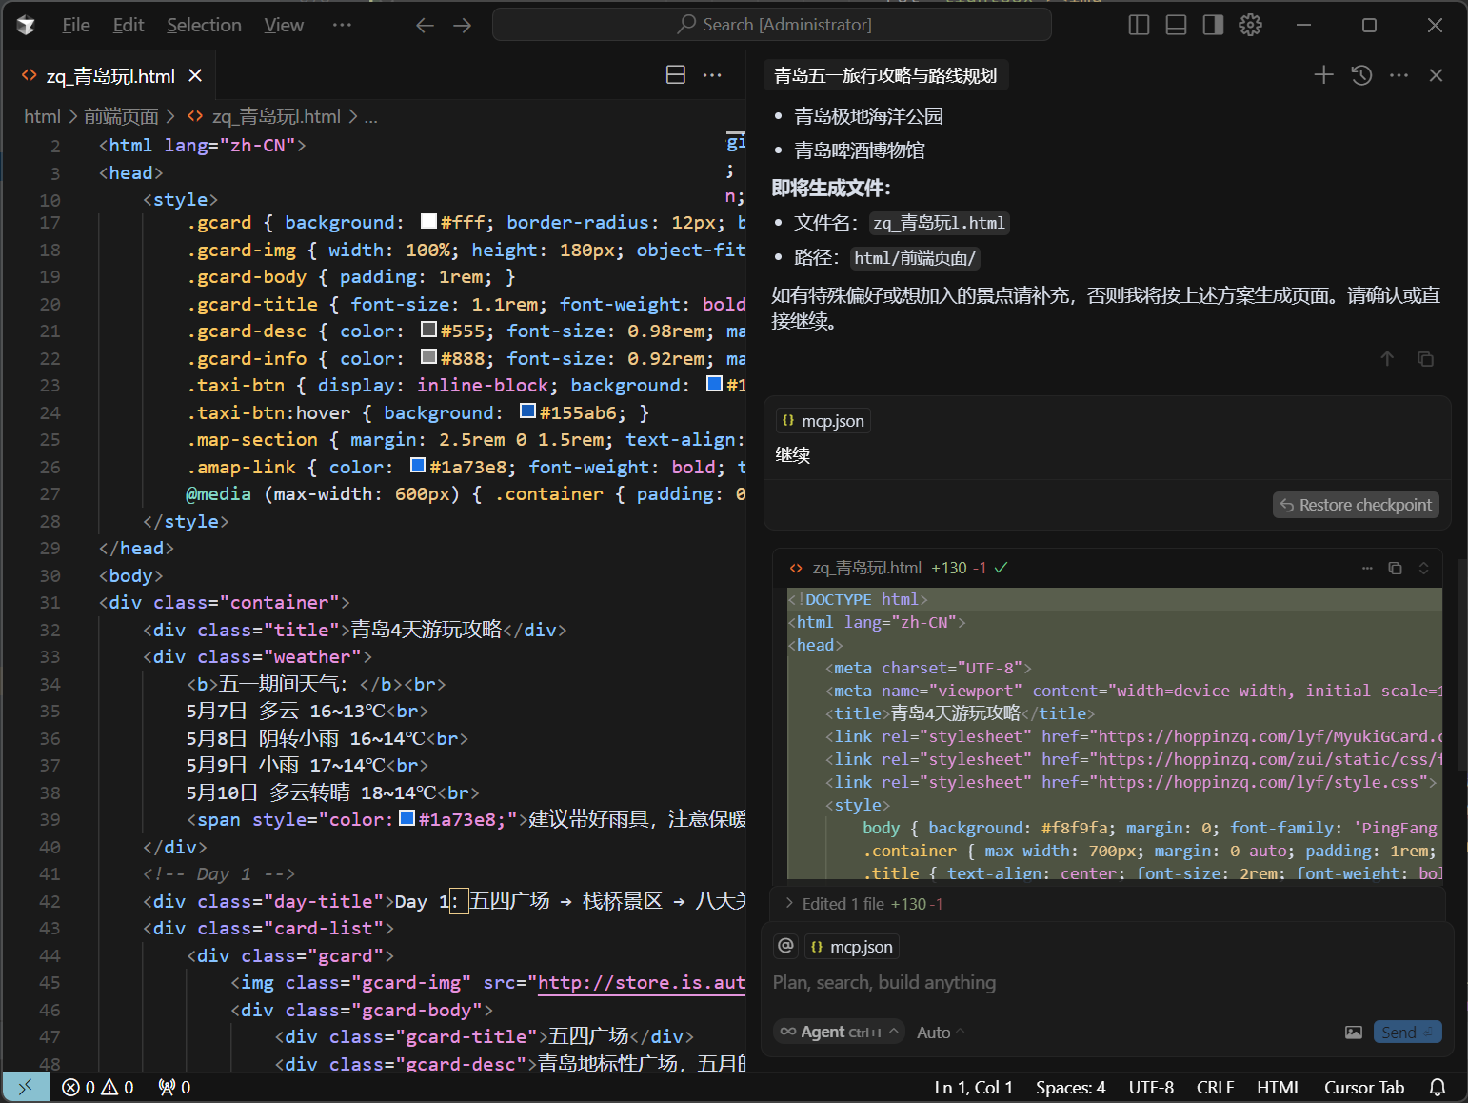The image size is (1468, 1103).
Task: Toggle bottom panel visibility
Action: coord(1176,25)
